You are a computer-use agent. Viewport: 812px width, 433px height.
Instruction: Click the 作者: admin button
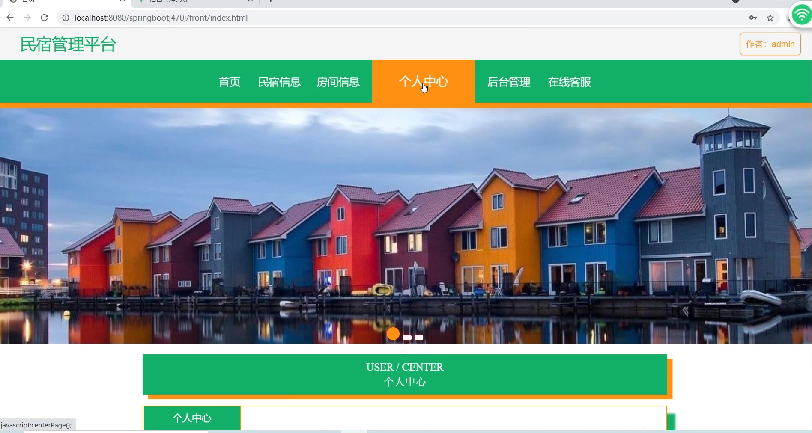point(770,44)
